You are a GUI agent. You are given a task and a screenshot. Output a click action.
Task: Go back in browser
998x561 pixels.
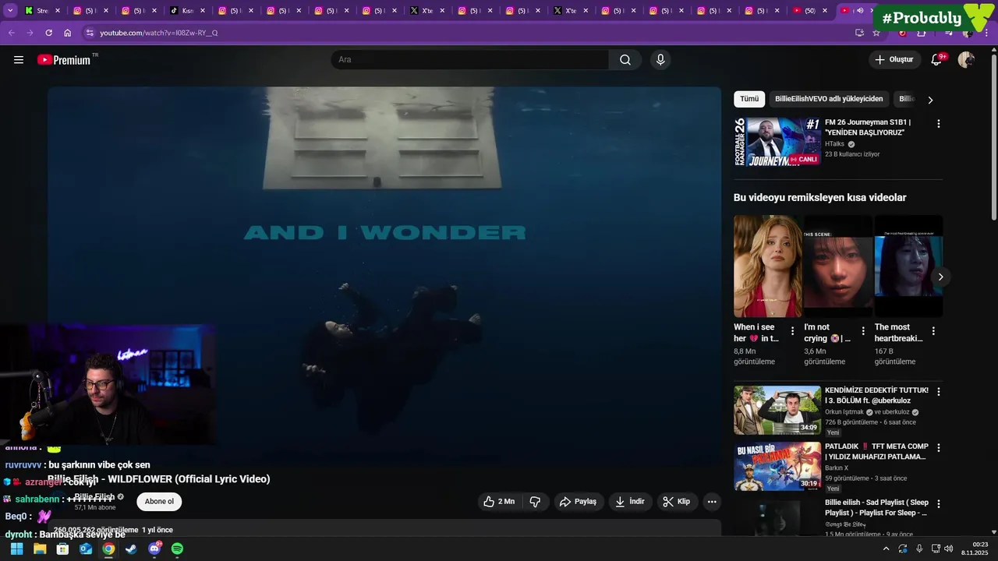pyautogui.click(x=11, y=33)
